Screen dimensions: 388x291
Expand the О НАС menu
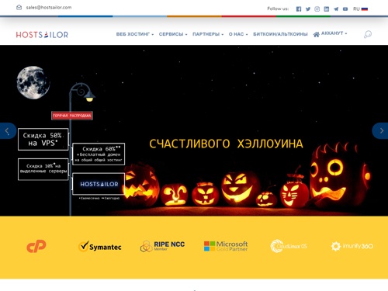tap(238, 34)
